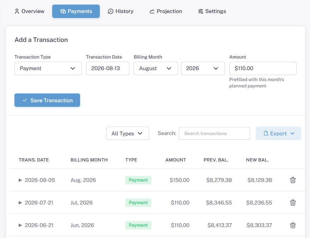
Task: Open the 2026 billing year dropdown
Action: click(203, 68)
